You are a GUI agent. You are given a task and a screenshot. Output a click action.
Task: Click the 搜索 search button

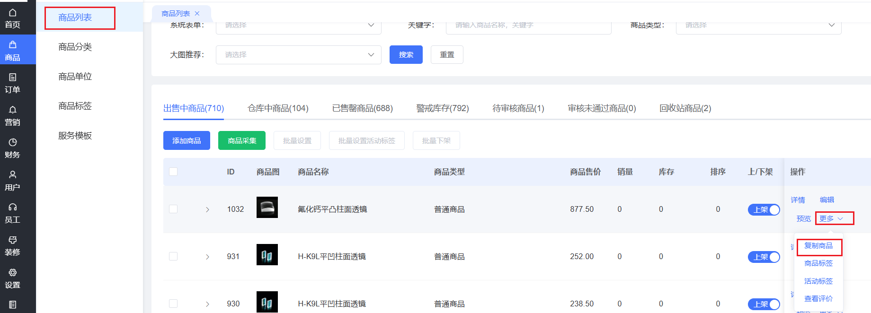point(406,55)
